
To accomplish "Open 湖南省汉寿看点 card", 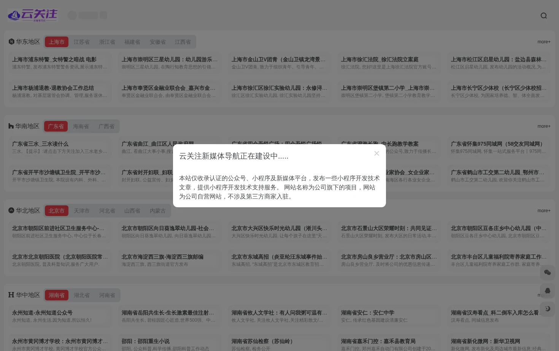I will click(499, 316).
